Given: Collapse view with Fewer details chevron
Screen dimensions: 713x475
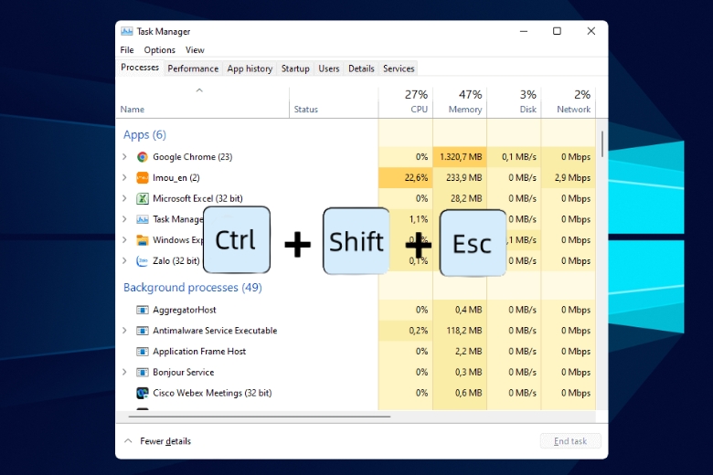Looking at the screenshot, I should pyautogui.click(x=128, y=441).
